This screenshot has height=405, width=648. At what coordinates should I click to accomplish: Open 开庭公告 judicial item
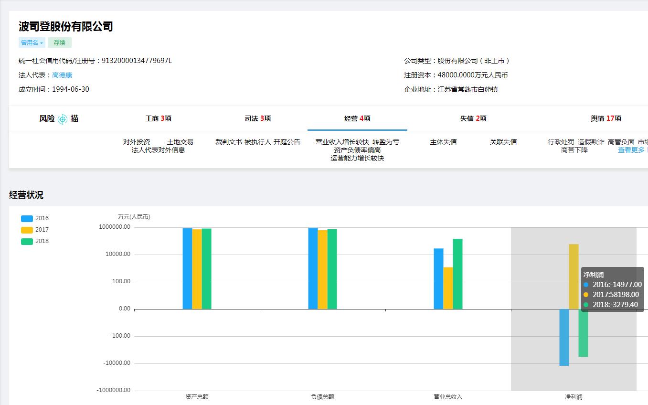tap(287, 142)
